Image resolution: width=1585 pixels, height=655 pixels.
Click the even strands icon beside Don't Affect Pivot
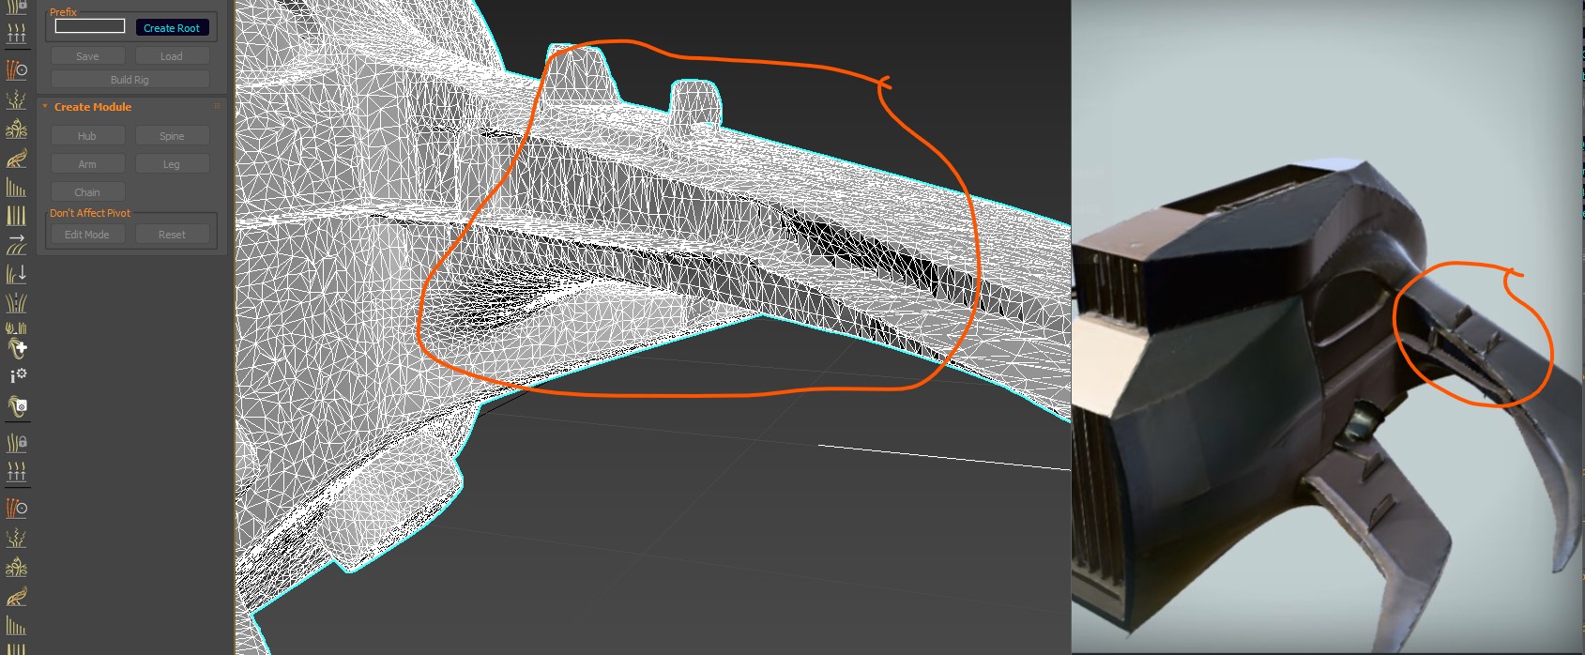click(17, 215)
